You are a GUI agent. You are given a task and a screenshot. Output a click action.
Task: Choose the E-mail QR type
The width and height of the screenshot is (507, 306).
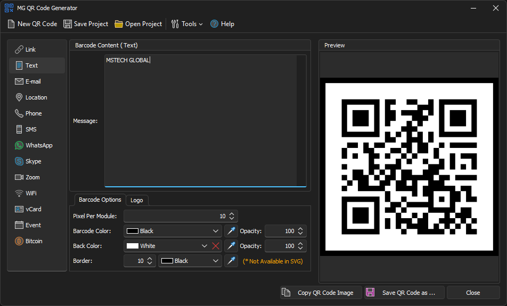37,81
